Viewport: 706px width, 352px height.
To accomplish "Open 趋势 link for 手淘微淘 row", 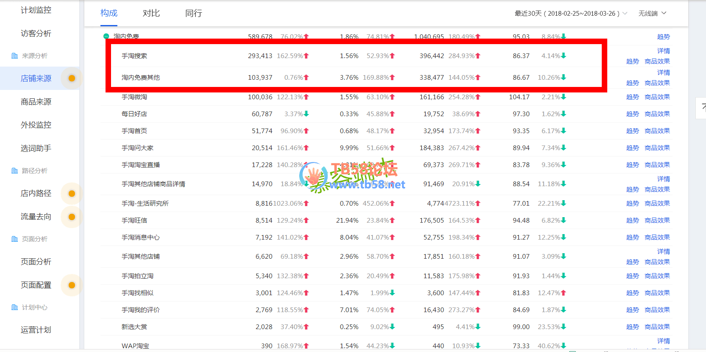I will coord(632,97).
